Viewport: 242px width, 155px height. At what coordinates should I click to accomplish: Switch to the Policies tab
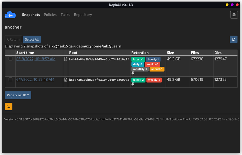(x=50, y=15)
